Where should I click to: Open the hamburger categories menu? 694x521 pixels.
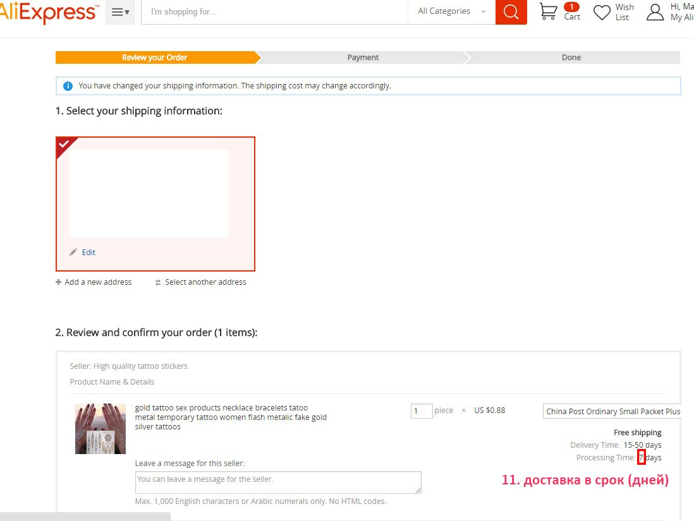[119, 12]
